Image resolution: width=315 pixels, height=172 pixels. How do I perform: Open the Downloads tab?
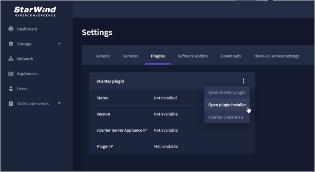(231, 56)
